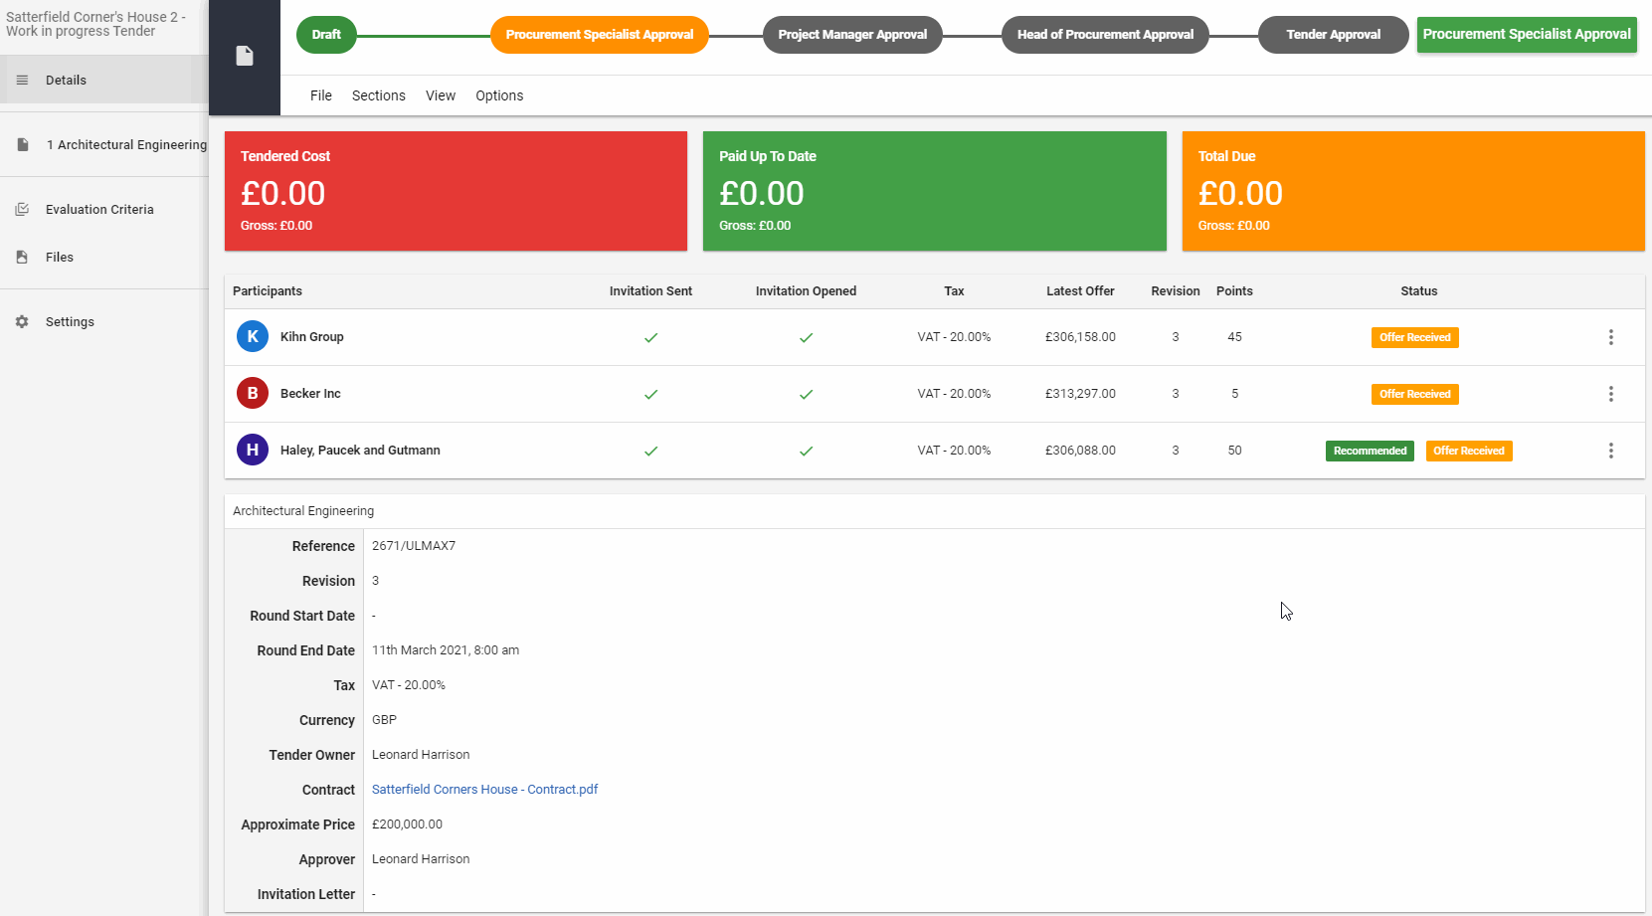Image resolution: width=1652 pixels, height=916 pixels.
Task: Open the Architectural Engineering section icon
Action: 22,144
